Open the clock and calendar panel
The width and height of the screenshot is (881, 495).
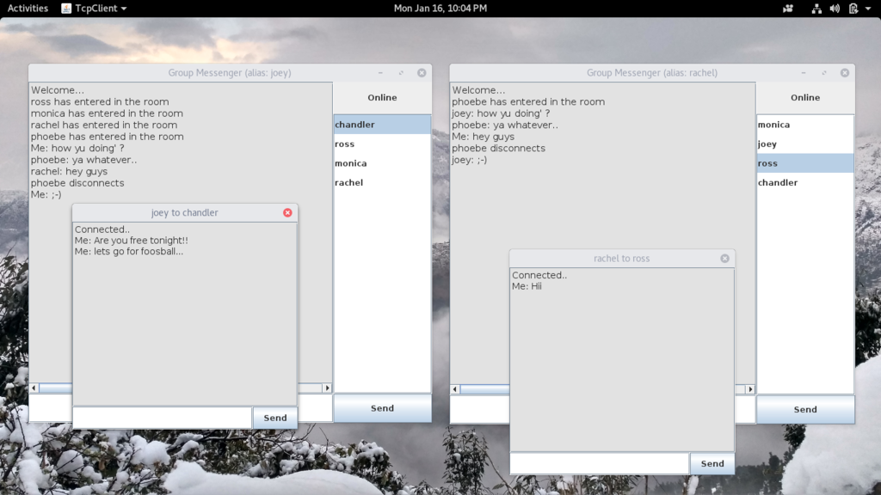pyautogui.click(x=440, y=9)
